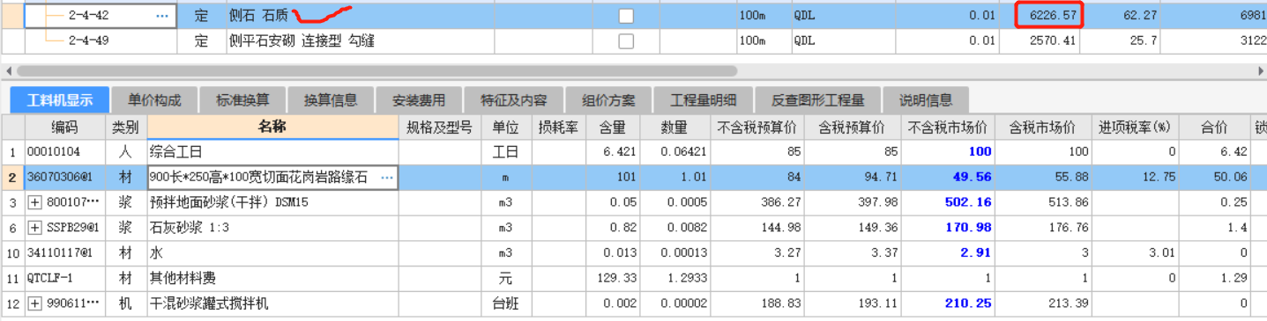Click the 不含税预算价 column header
This screenshot has width=1267, height=321.
pos(756,127)
